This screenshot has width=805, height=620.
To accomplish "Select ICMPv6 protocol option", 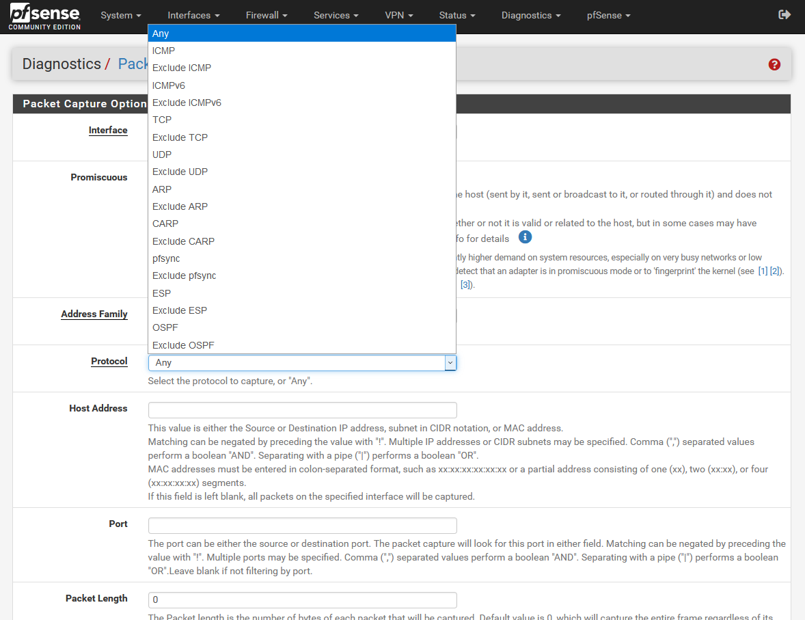I will pyautogui.click(x=302, y=85).
